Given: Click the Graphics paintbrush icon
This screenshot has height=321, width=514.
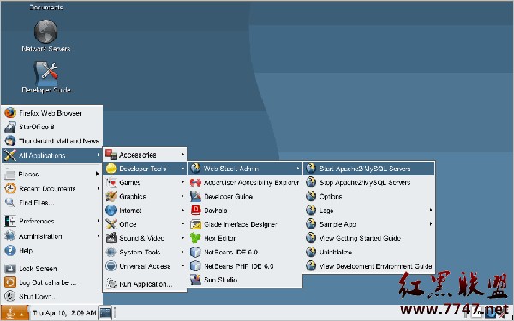Looking at the screenshot, I should tap(111, 197).
